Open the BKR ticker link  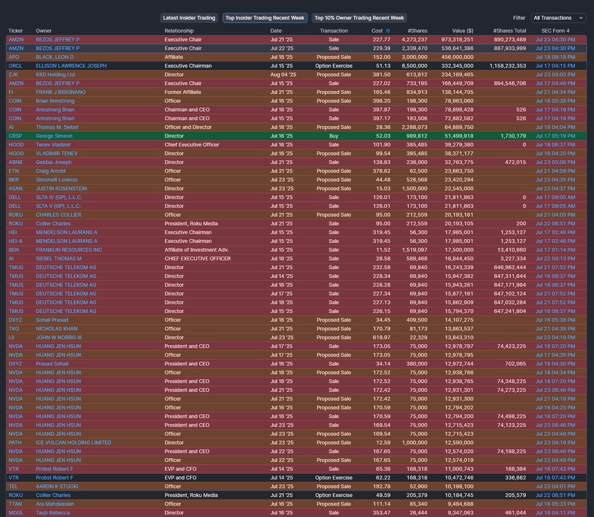pyautogui.click(x=14, y=180)
